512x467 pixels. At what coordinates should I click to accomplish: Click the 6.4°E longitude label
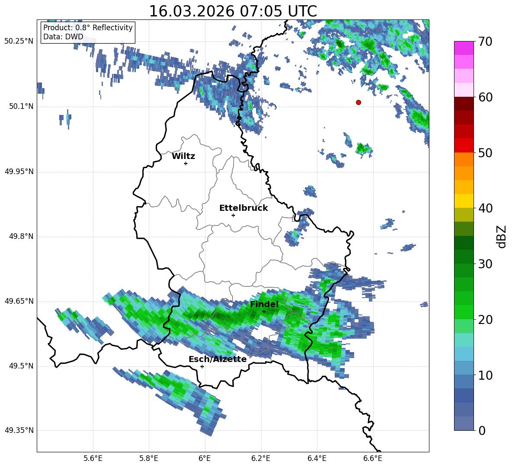tap(317, 458)
